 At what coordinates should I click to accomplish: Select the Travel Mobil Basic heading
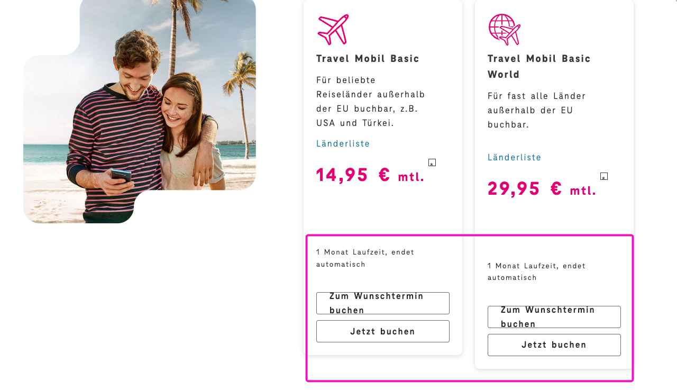(x=368, y=59)
